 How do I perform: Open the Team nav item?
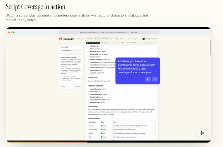[x=122, y=39]
